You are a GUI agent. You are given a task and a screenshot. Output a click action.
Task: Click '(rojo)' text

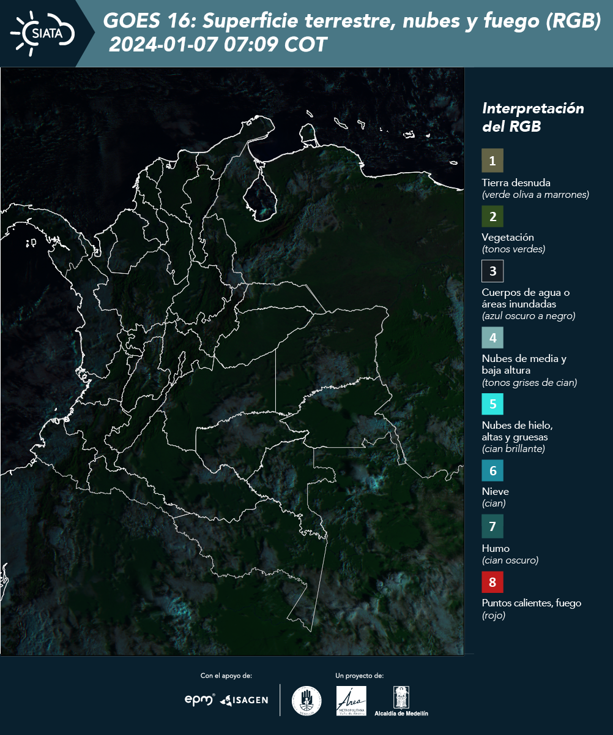pos(494,616)
